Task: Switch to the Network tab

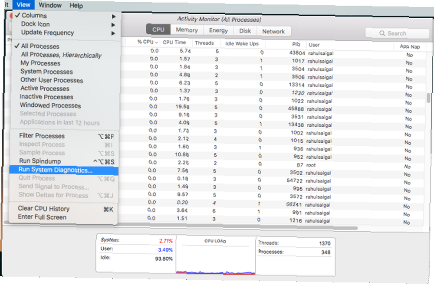Action: pyautogui.click(x=273, y=32)
